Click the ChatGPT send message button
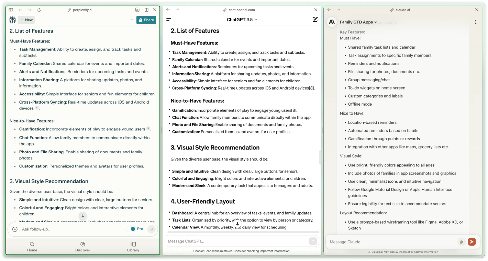Viewport: 488px width, 261px height. (x=313, y=241)
